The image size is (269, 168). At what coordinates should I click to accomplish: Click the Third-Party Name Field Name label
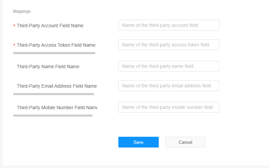tap(48, 67)
